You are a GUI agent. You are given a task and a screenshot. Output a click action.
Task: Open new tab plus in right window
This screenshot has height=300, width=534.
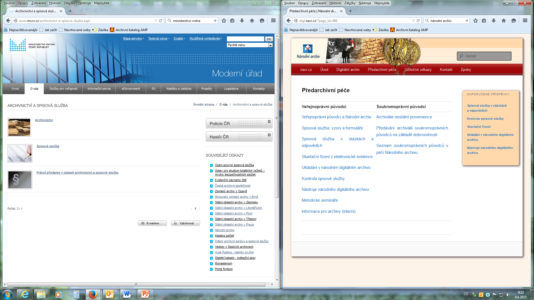[350, 11]
